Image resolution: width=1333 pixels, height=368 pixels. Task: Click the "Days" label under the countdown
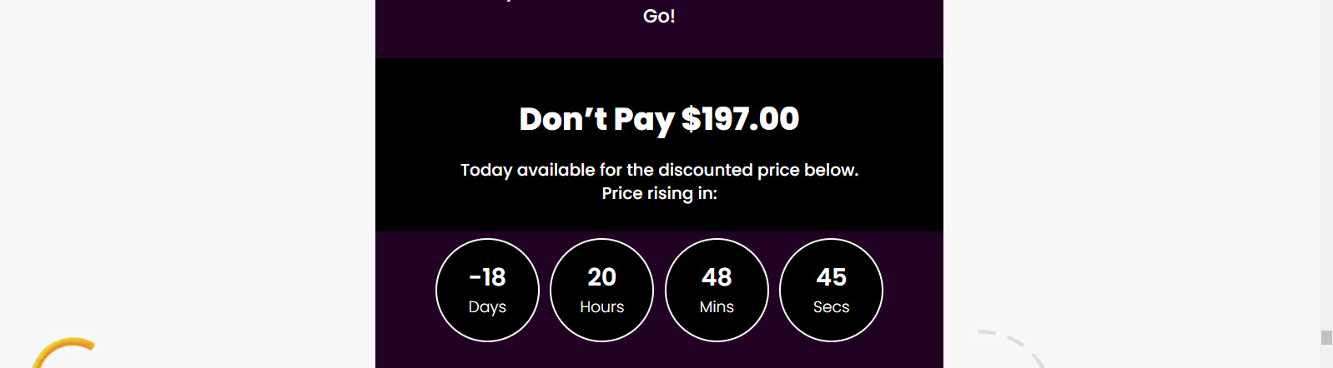point(487,307)
